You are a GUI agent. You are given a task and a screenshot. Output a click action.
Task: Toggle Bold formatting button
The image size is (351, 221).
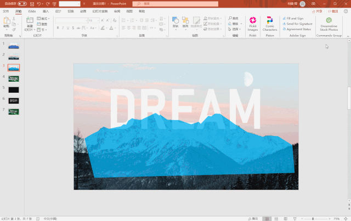(58, 28)
